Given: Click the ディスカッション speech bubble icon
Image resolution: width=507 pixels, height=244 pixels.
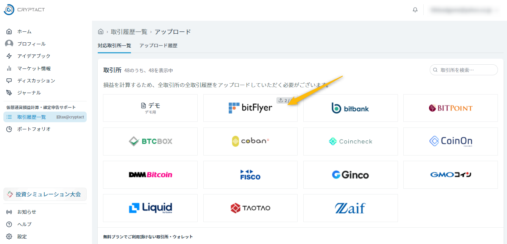Looking at the screenshot, I should tap(9, 81).
